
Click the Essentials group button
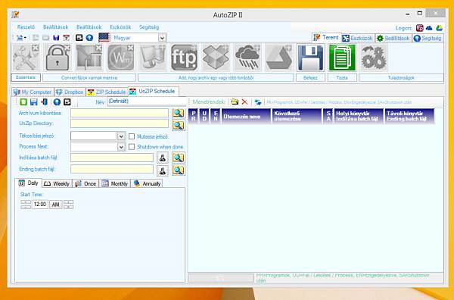26,77
